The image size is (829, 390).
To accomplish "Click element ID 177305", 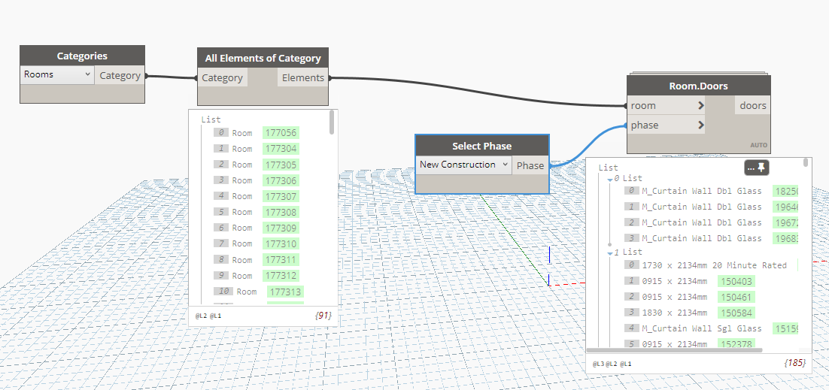I will pos(281,165).
